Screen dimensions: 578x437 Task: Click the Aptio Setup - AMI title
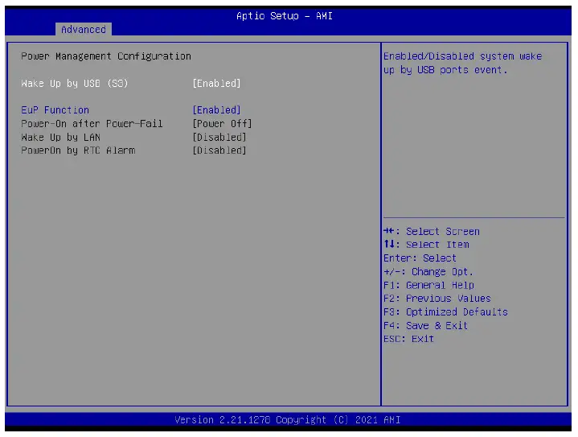coord(285,16)
